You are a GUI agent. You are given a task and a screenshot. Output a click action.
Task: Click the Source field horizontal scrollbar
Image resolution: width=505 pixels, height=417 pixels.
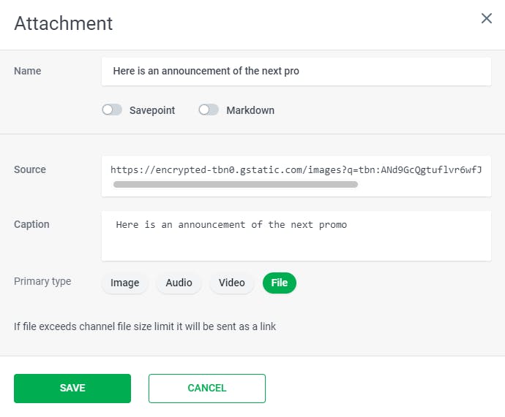(236, 185)
